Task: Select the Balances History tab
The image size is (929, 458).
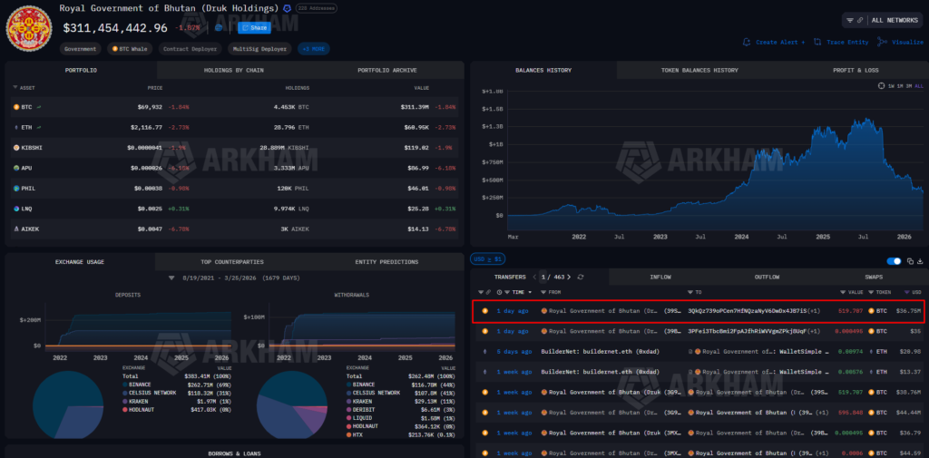Action: tap(543, 70)
